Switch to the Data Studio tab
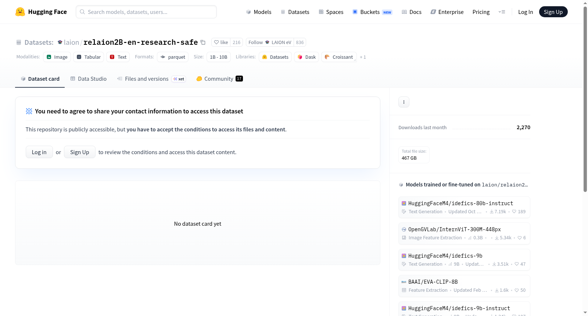Image resolution: width=588 pixels, height=316 pixels. pyautogui.click(x=89, y=79)
